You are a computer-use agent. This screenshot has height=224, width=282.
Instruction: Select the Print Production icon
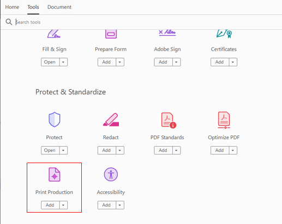click(x=55, y=175)
